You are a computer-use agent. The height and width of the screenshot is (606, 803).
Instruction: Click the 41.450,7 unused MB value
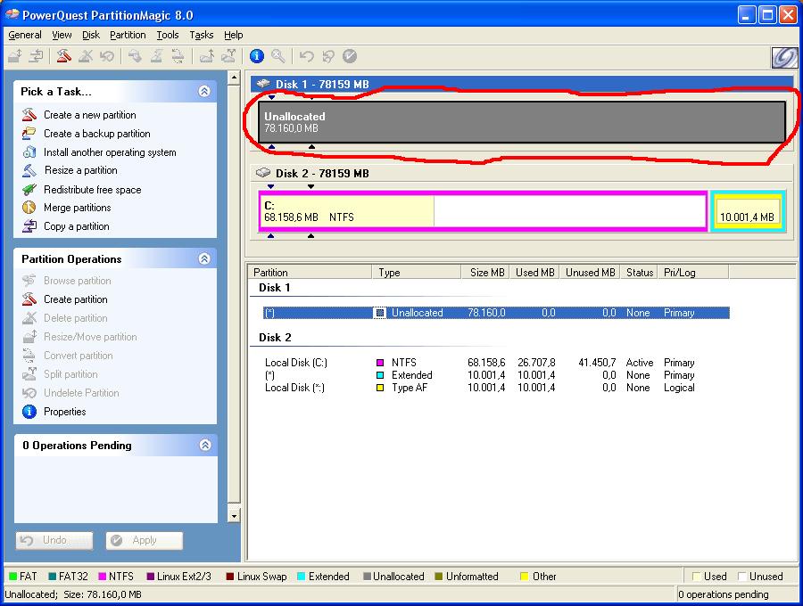pos(597,363)
